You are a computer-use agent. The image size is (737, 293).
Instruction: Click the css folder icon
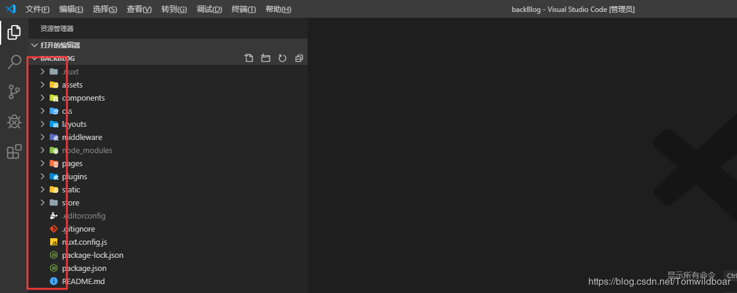click(x=54, y=111)
